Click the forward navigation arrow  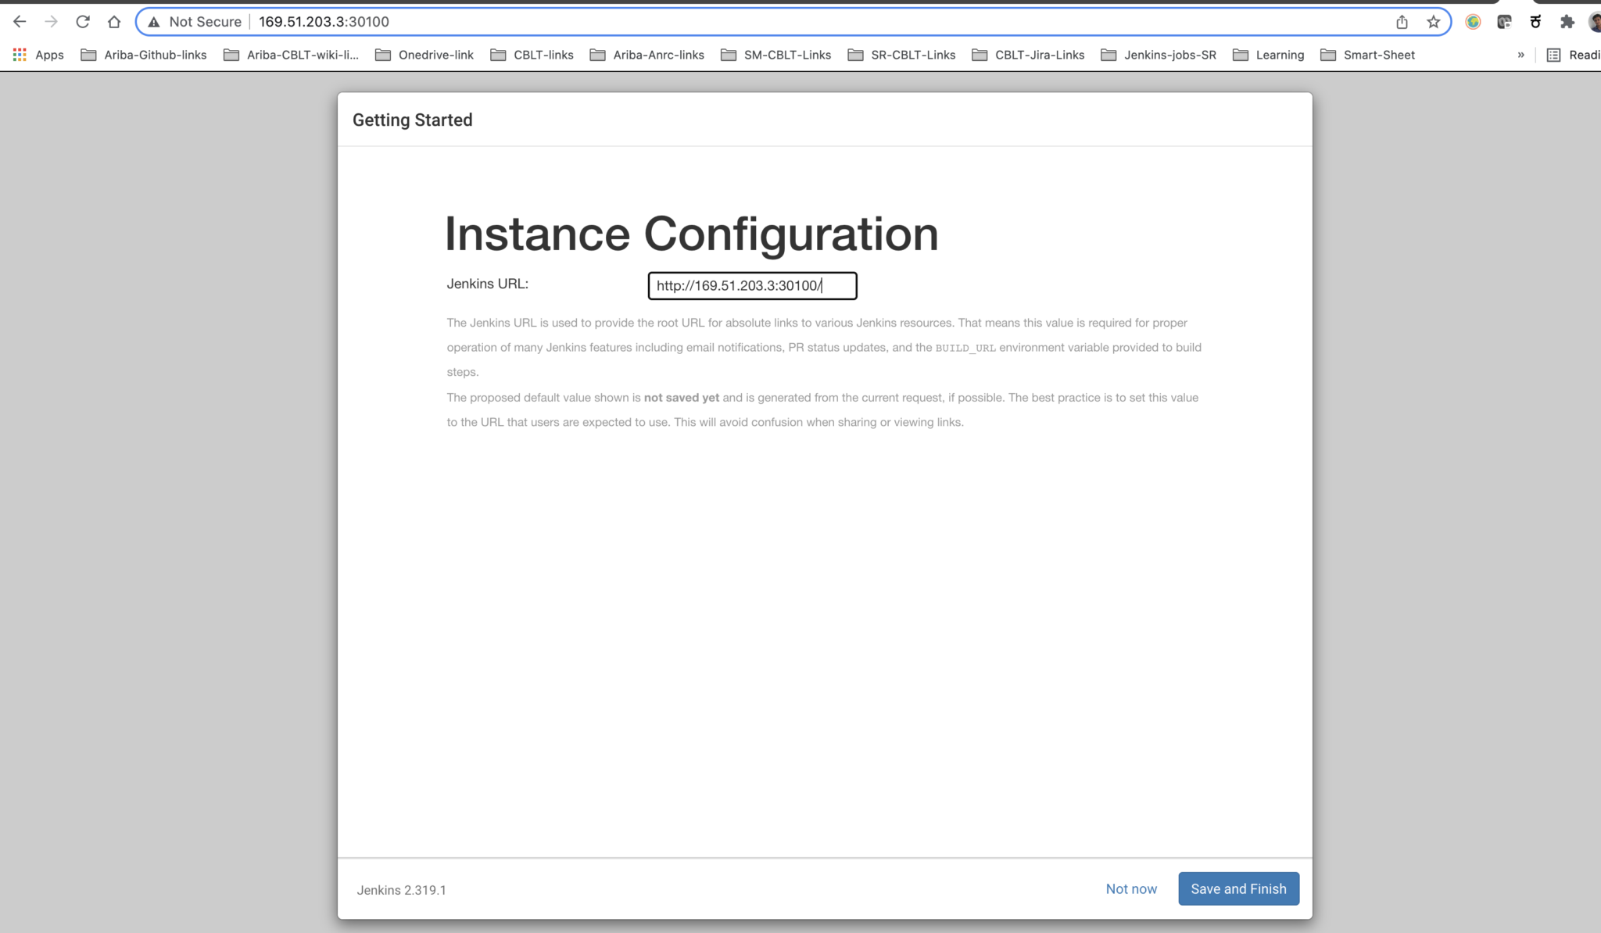pos(51,21)
